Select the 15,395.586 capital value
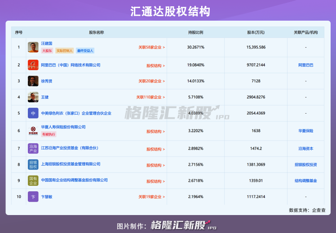 (x=256, y=47)
